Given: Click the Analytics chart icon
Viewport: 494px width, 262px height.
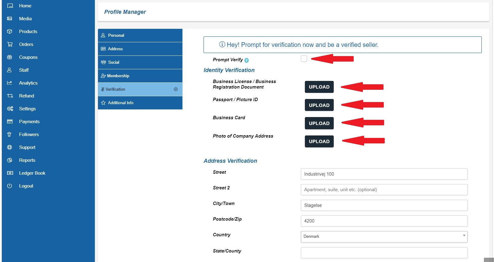Looking at the screenshot, I should pyautogui.click(x=10, y=83).
